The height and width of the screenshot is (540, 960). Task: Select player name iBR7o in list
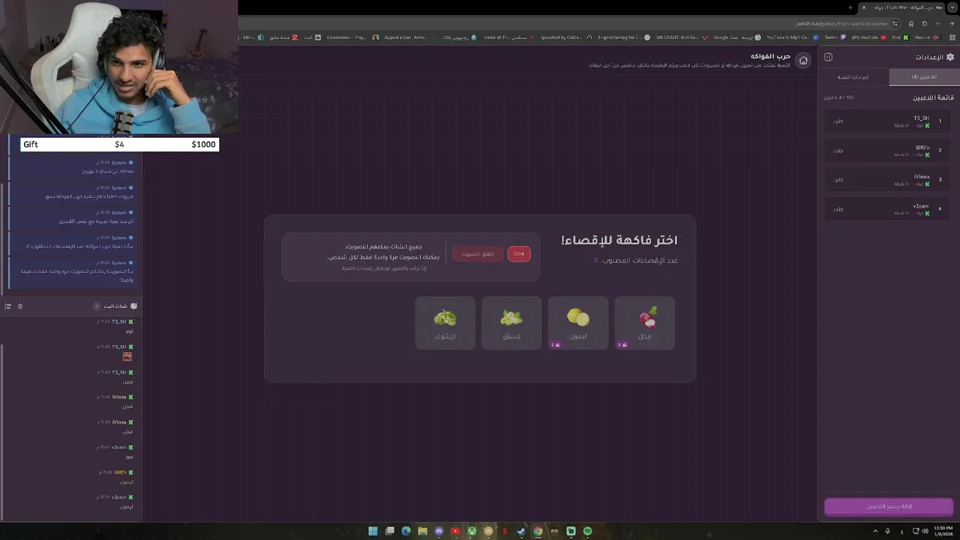922,147
